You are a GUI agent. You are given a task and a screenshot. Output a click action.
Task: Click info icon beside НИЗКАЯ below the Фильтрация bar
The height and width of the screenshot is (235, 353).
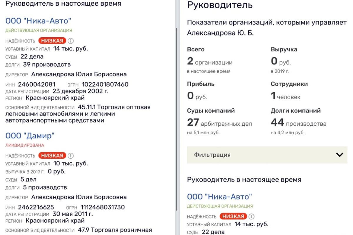pyautogui.click(x=251, y=216)
